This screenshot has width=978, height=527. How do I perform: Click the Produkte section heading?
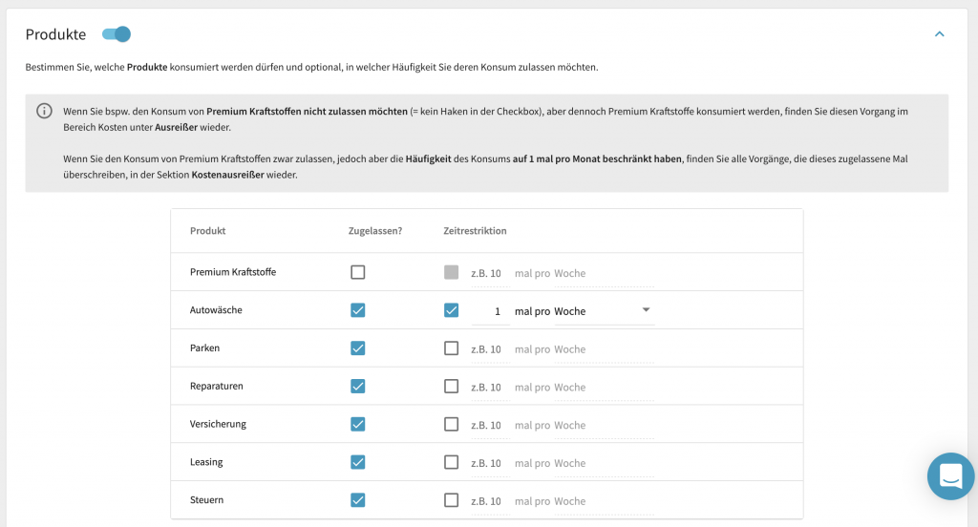(55, 34)
